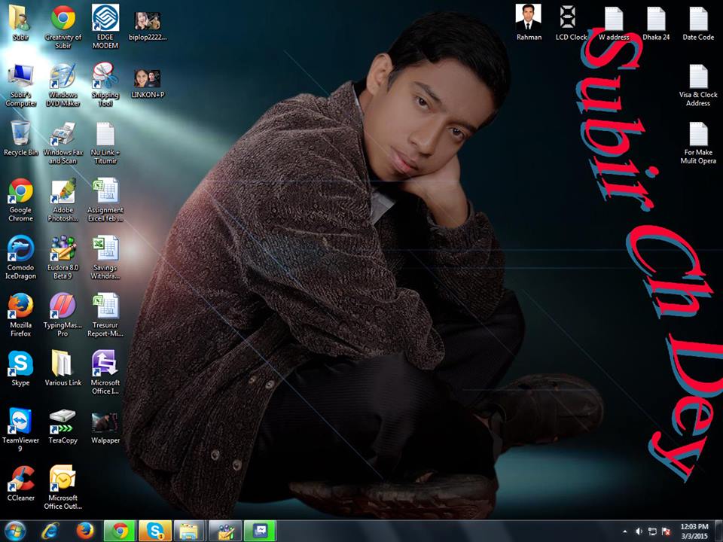Switch to the Eudora taskbar button
The height and width of the screenshot is (542, 723).
[x=225, y=531]
